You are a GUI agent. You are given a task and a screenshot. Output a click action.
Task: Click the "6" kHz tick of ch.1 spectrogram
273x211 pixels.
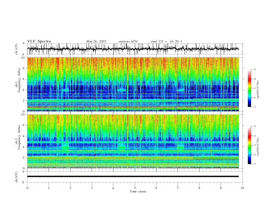24,79
